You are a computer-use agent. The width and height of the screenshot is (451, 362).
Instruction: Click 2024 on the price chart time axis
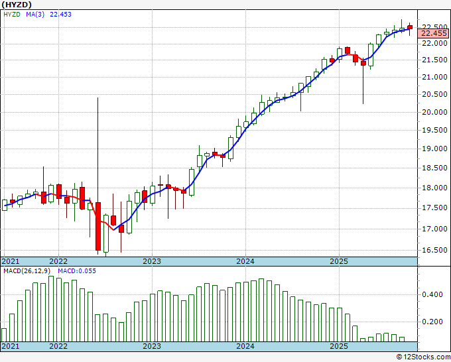(245, 261)
